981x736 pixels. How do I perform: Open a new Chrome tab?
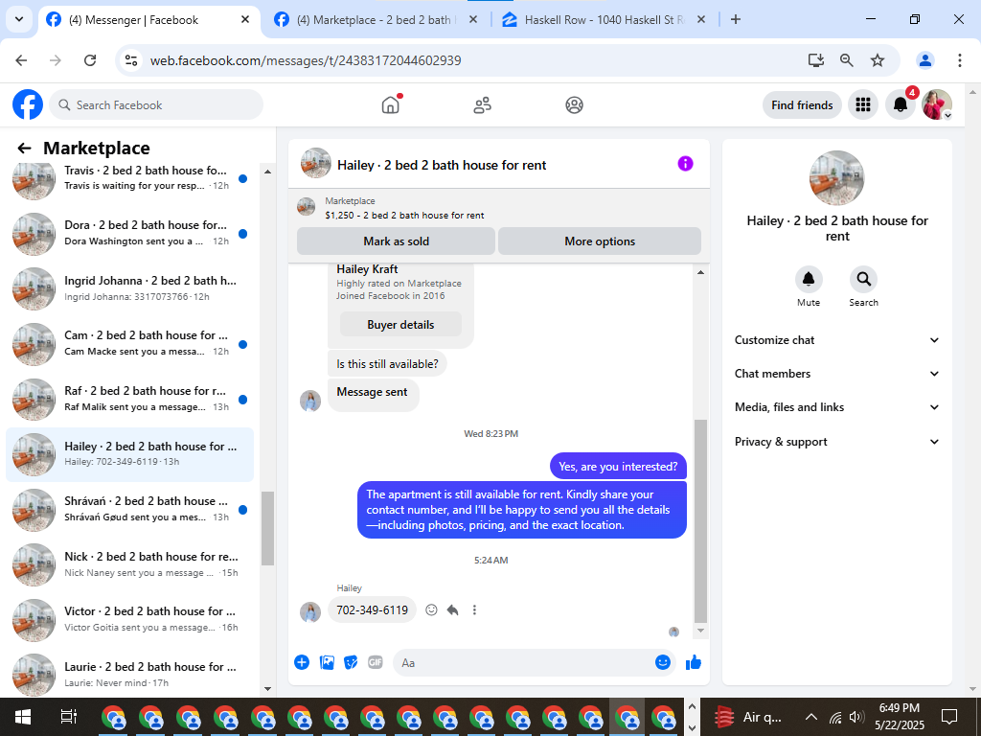pos(736,19)
